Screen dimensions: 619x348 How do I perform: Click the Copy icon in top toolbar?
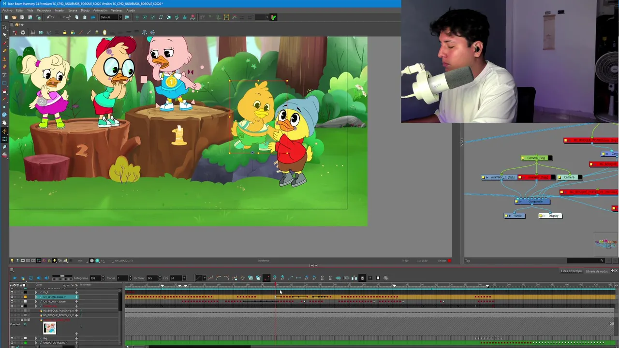pos(77,17)
